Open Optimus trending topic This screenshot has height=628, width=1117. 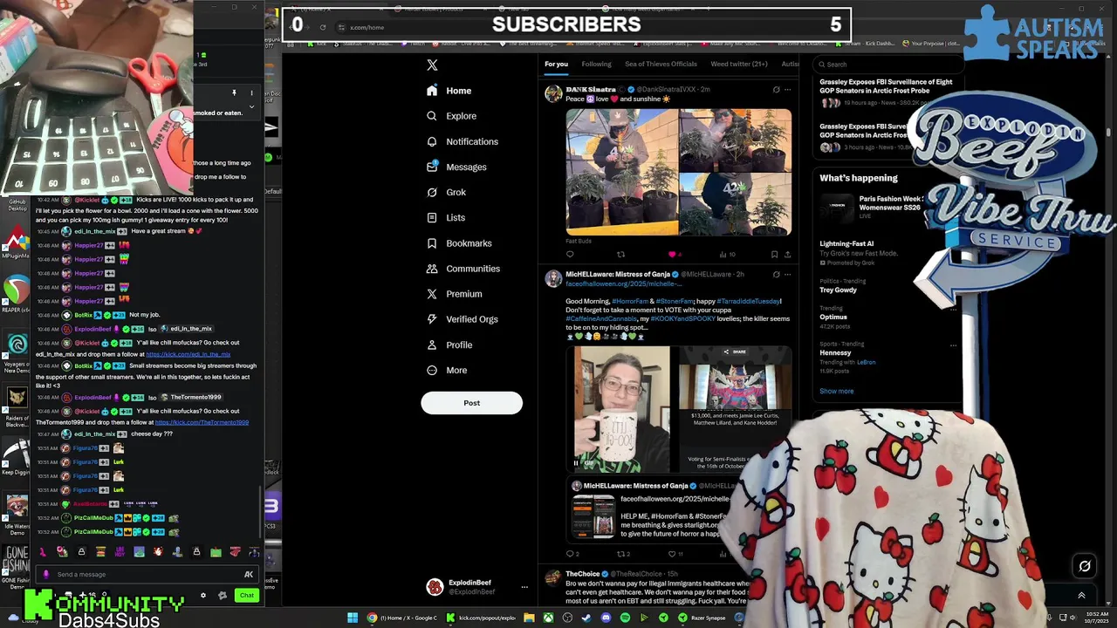833,317
